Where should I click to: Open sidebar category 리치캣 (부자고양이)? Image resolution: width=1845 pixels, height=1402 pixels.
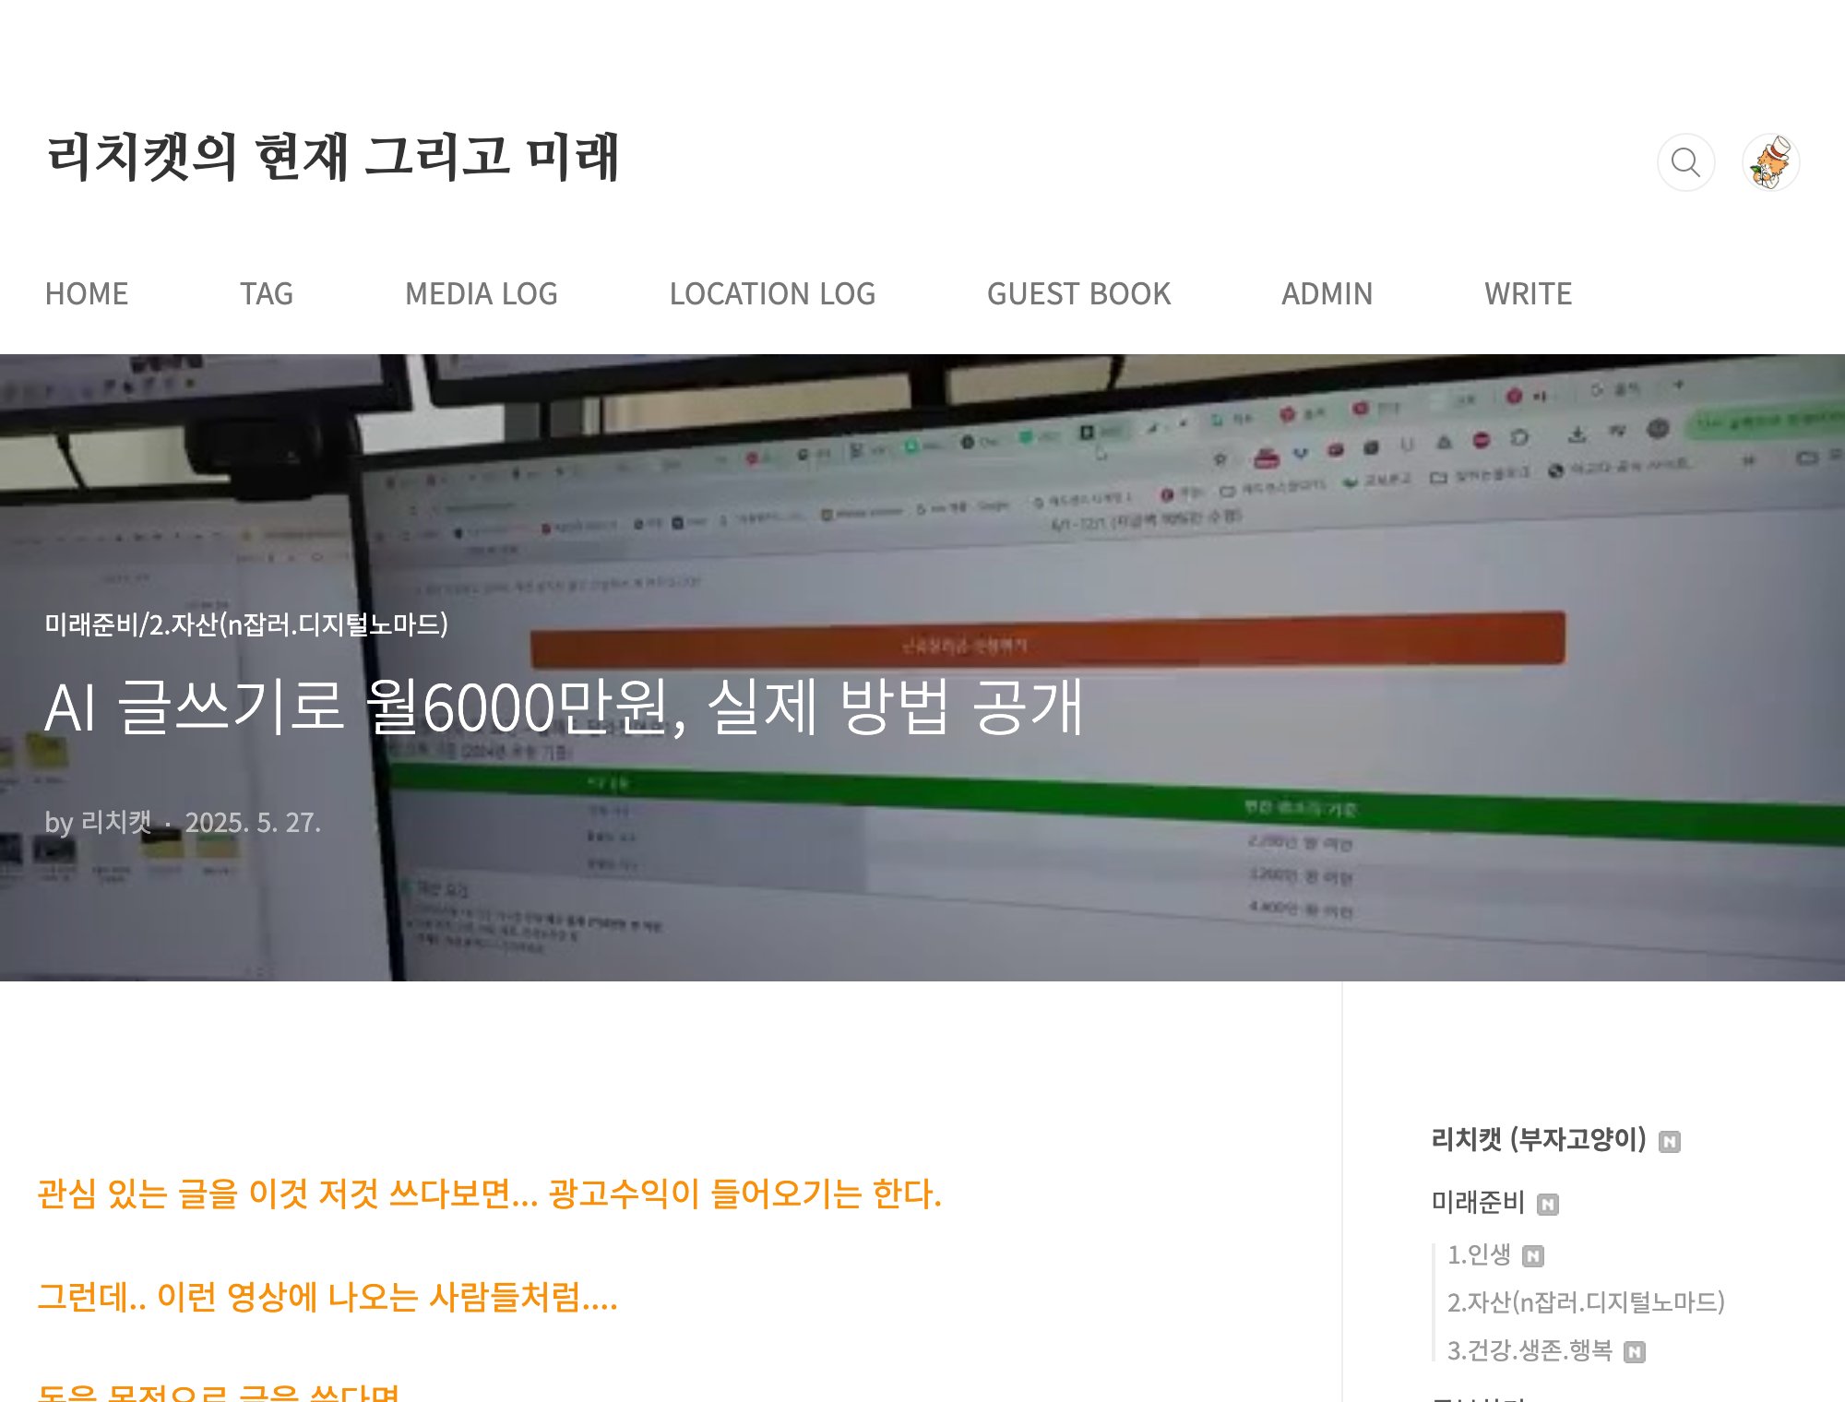(x=1538, y=1139)
